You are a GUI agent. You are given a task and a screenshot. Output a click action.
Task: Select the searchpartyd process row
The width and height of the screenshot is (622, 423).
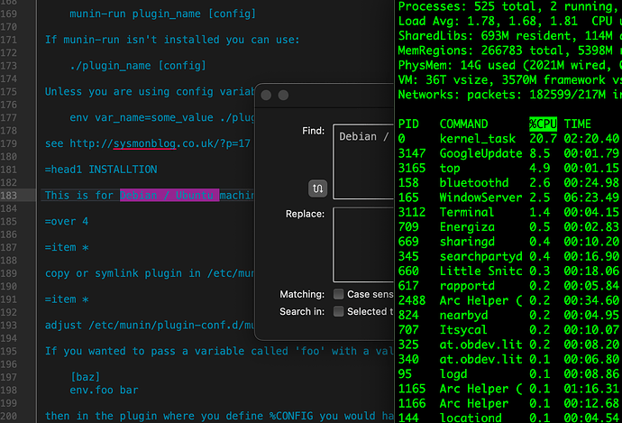509,256
